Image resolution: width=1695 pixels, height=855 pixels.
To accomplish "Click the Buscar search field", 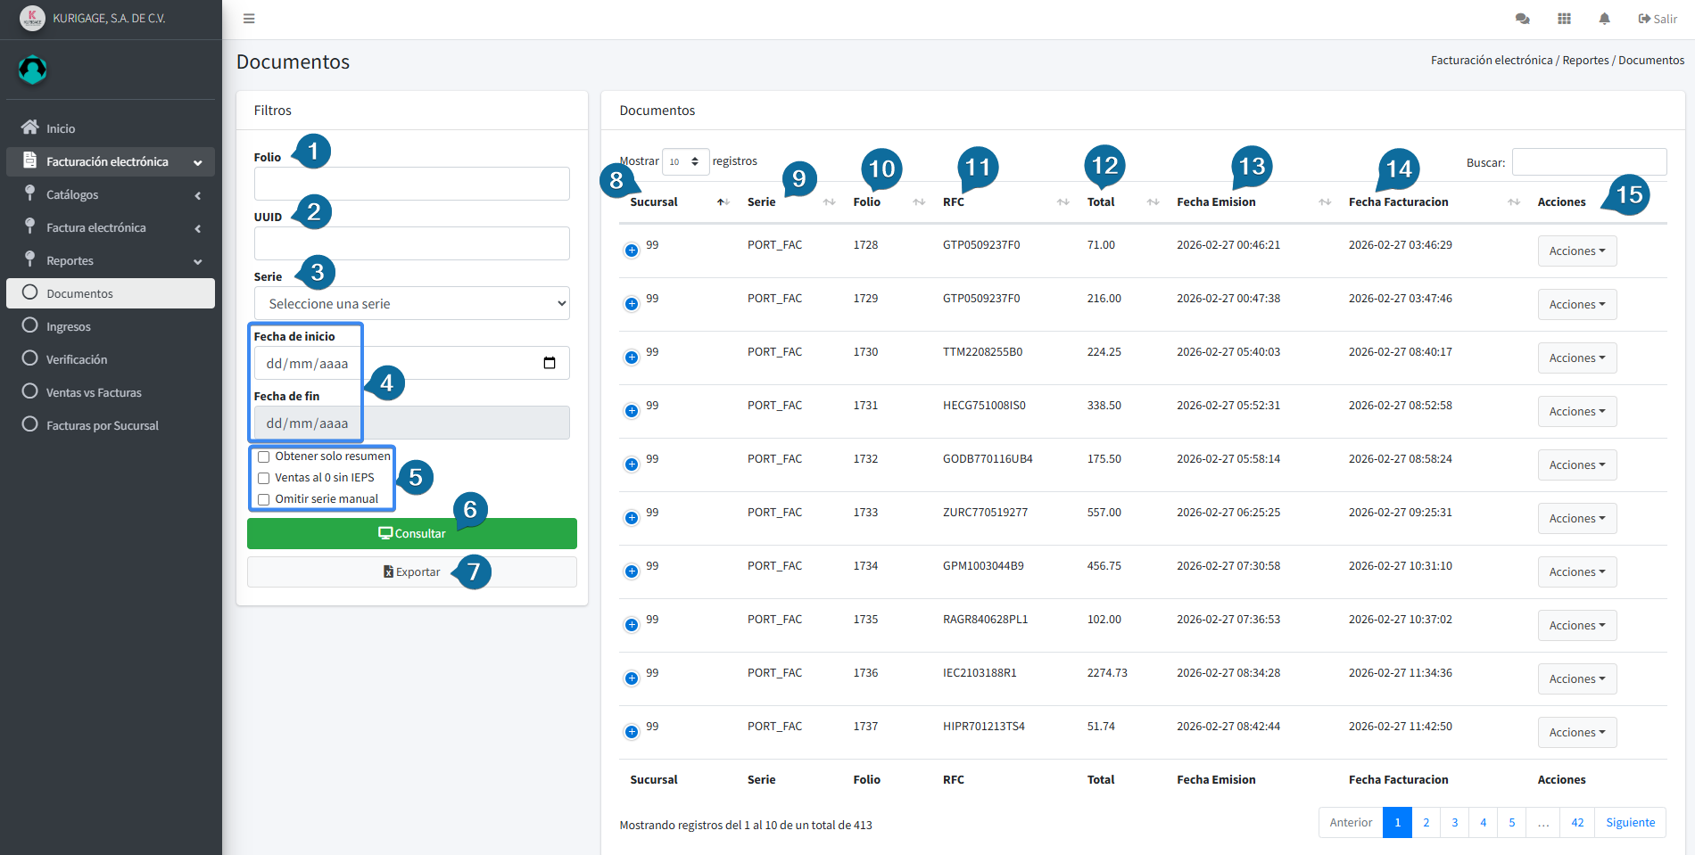I will coord(1589,162).
